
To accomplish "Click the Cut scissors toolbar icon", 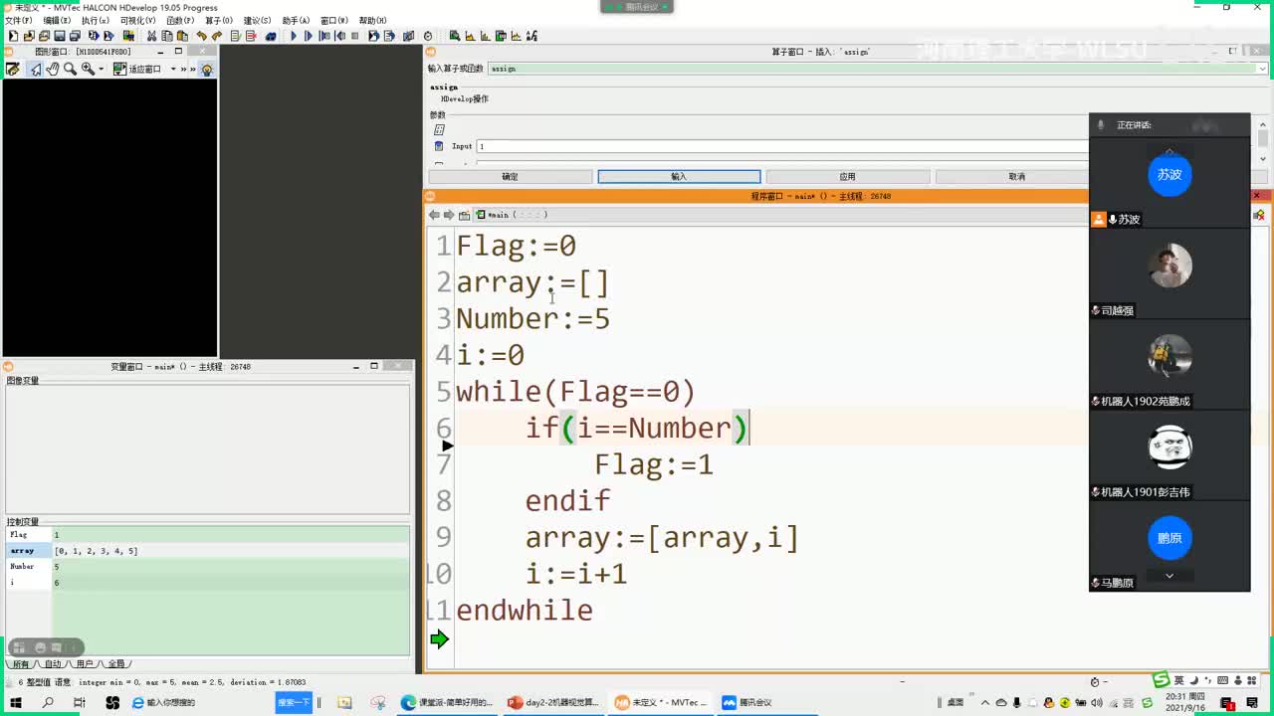I will coord(151,36).
